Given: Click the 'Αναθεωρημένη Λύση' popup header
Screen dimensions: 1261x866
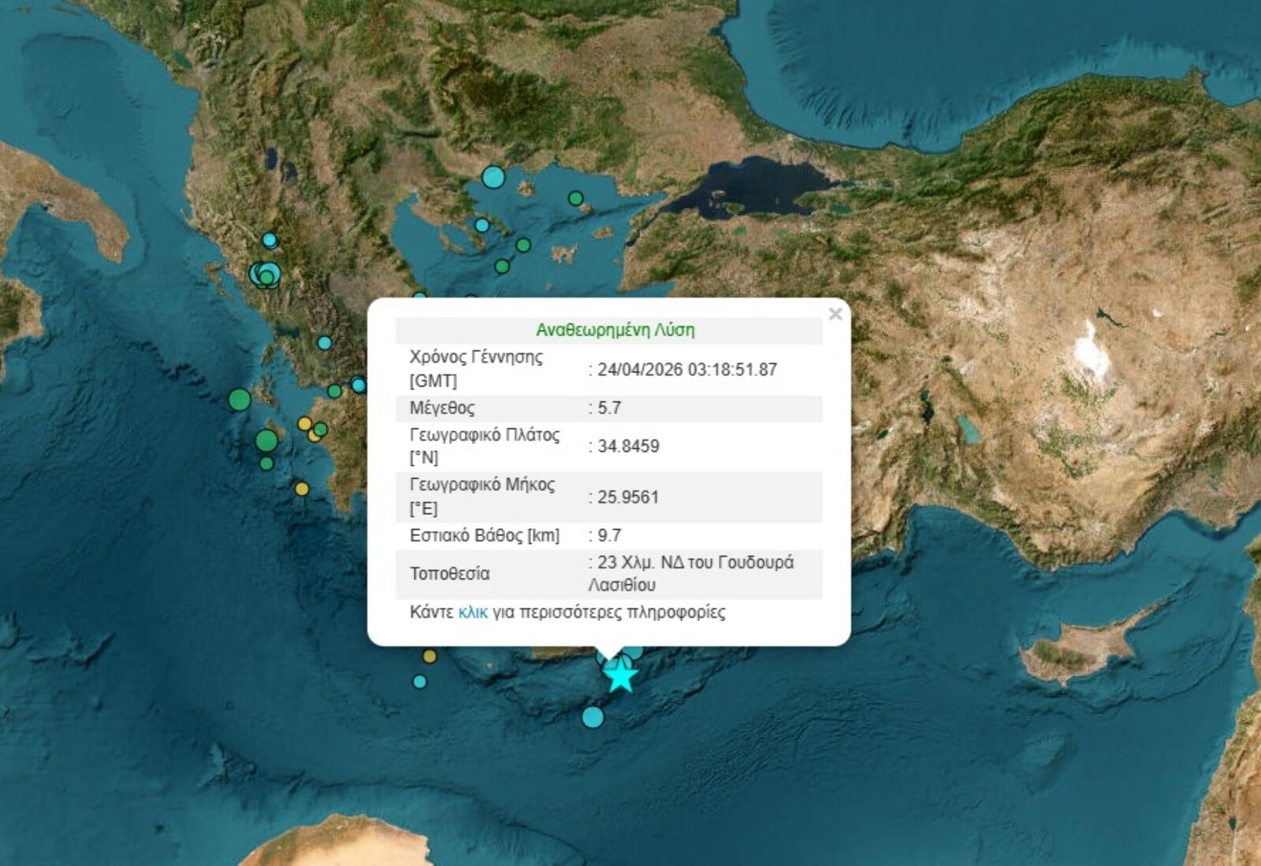Looking at the screenshot, I should click(x=615, y=330).
